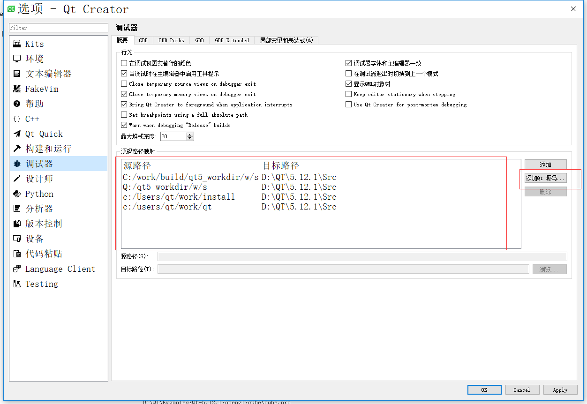Click the 代码粘贴 clipboard icon
This screenshot has height=404, width=587.
17,254
